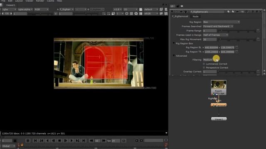Pause viewer updates button
This screenshot has height=149, width=266.
point(141,14)
